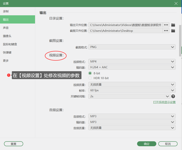This screenshot has height=150, width=182.
Task: Expand the video 编码器 H.264 + AAC dropdown
Action: (132, 67)
